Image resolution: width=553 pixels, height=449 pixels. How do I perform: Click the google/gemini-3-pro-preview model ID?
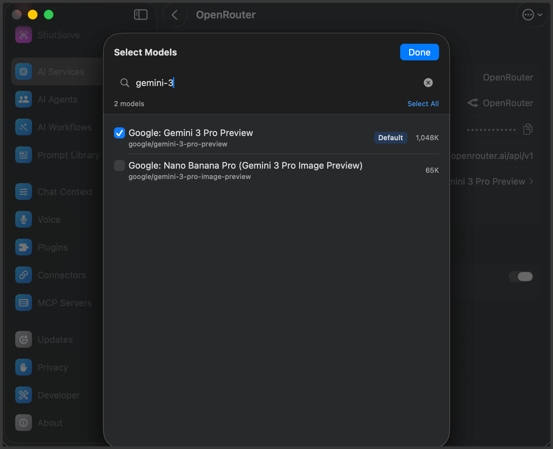pos(178,144)
